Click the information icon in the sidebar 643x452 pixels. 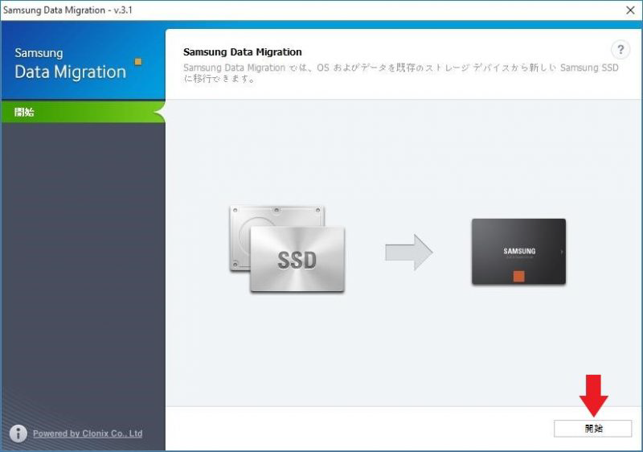(x=18, y=434)
